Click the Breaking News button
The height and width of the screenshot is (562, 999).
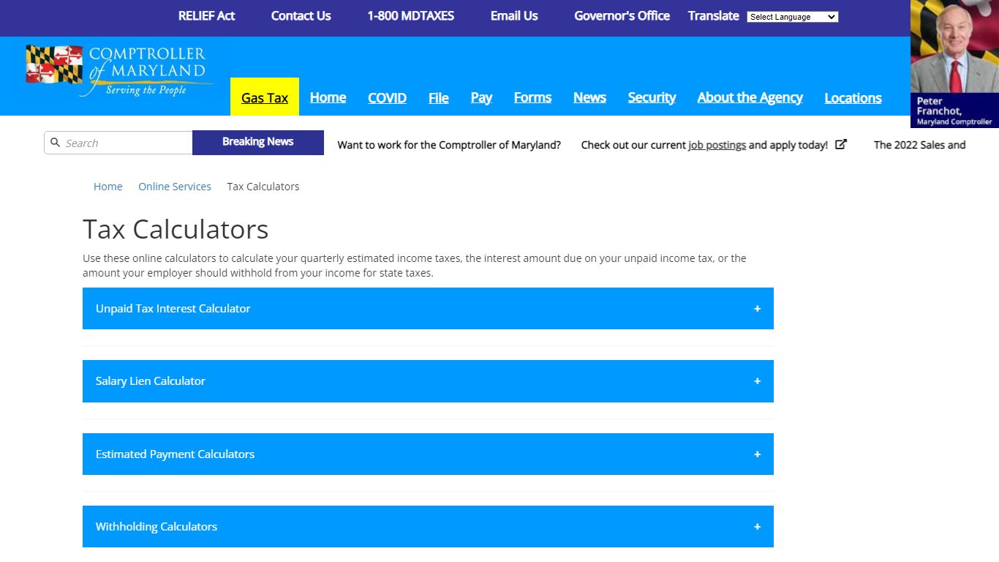point(258,143)
